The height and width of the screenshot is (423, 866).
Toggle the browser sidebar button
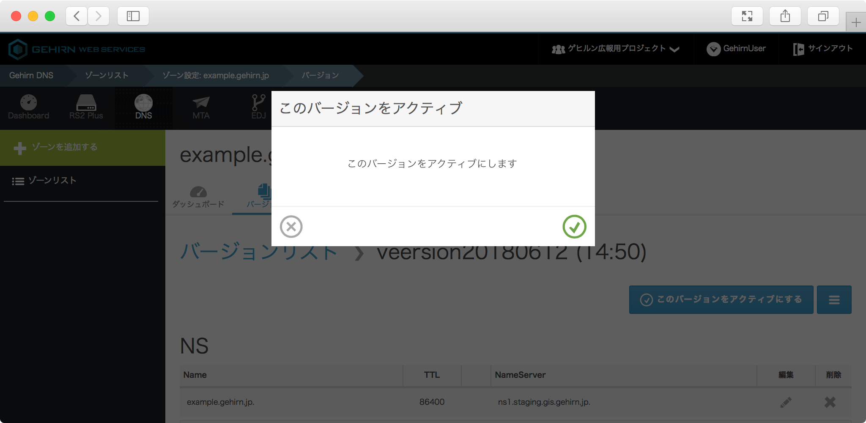(133, 16)
